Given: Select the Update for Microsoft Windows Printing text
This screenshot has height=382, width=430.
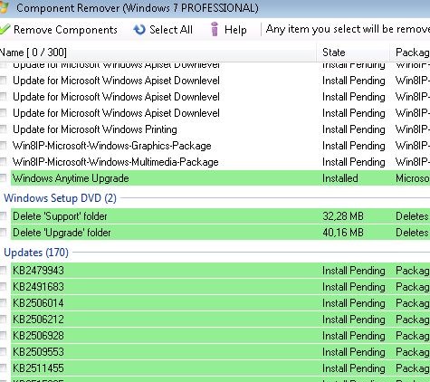Looking at the screenshot, I should coord(95,129).
